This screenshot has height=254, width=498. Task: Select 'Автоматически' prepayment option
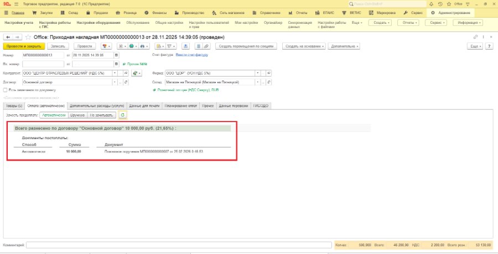pos(55,115)
